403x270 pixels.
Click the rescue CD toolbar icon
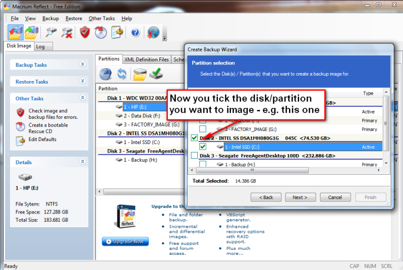100,33
